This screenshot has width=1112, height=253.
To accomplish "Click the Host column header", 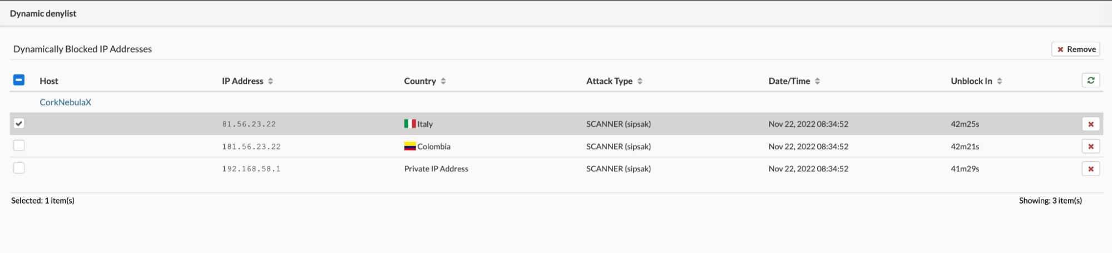I will click(49, 81).
